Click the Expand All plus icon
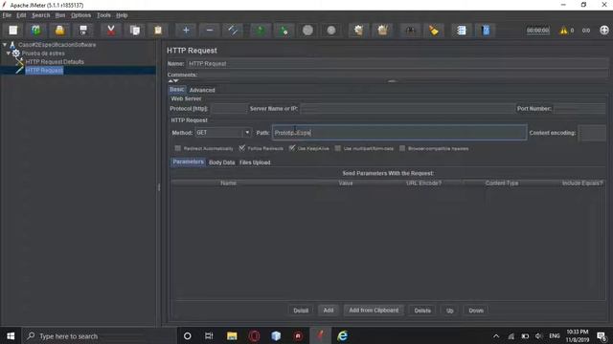This screenshot has height=344, width=613. point(186,30)
